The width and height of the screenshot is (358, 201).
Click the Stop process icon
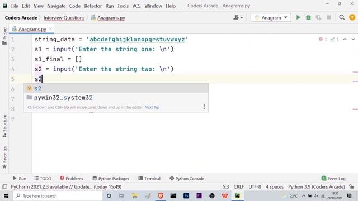click(329, 17)
